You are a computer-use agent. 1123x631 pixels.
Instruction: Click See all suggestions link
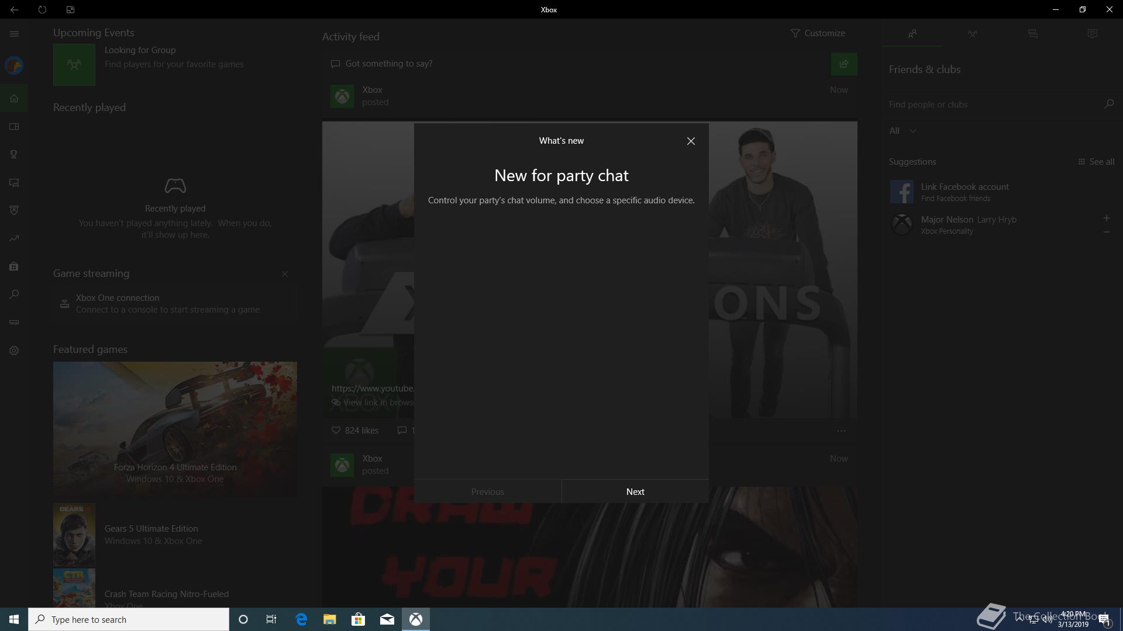tap(1096, 162)
